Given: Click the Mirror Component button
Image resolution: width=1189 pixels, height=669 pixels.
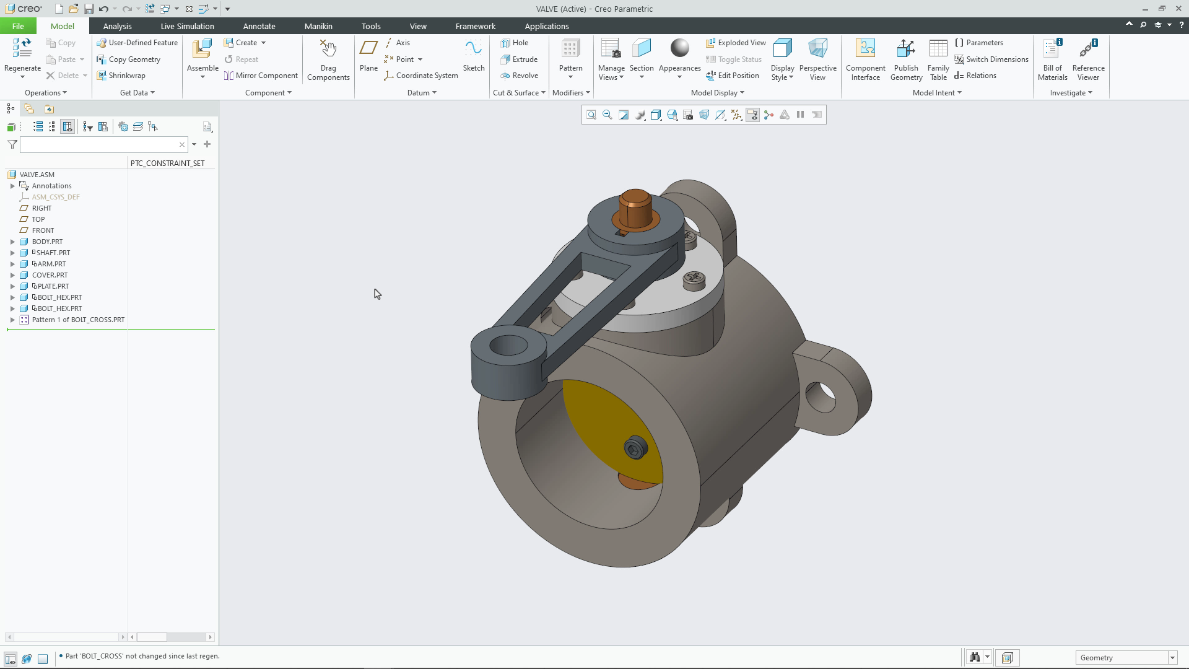Looking at the screenshot, I should [x=261, y=76].
